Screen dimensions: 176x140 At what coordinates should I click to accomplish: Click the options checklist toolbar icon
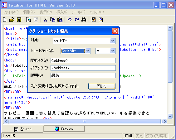tap(94, 20)
